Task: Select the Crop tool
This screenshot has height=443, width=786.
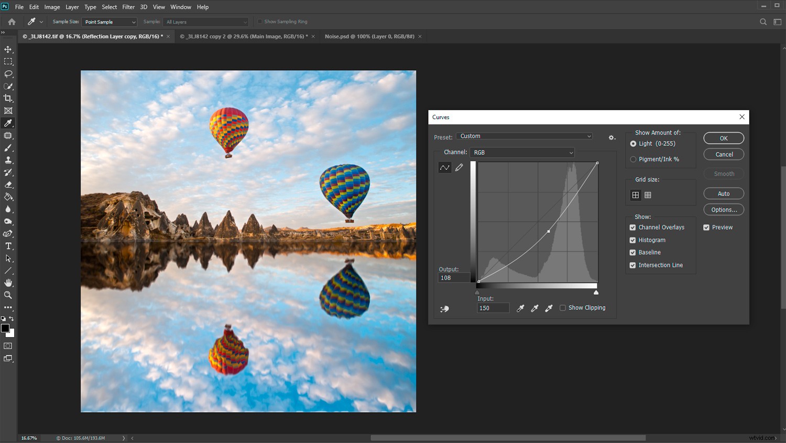Action: pos(8,98)
